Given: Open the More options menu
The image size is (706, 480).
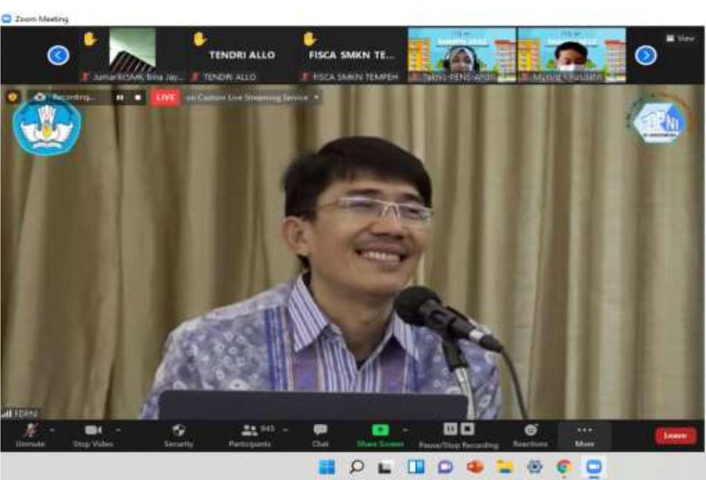Looking at the screenshot, I should pos(584,435).
